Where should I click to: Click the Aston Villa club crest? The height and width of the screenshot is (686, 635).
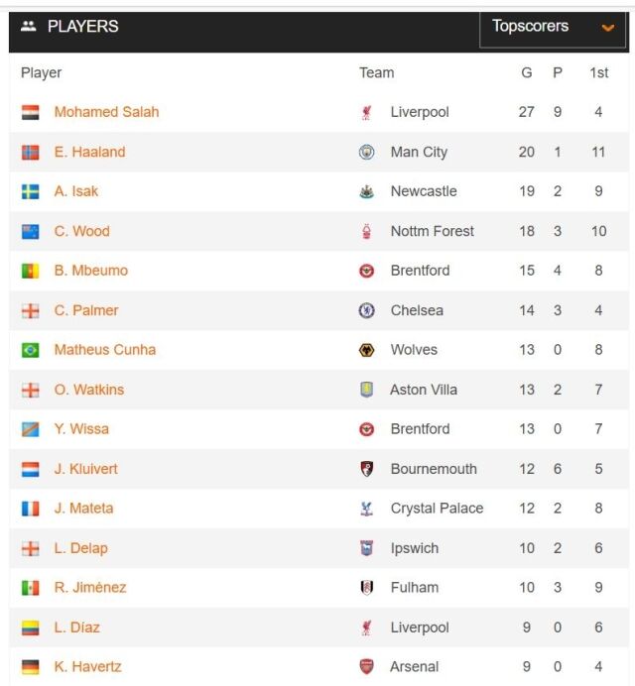click(366, 390)
